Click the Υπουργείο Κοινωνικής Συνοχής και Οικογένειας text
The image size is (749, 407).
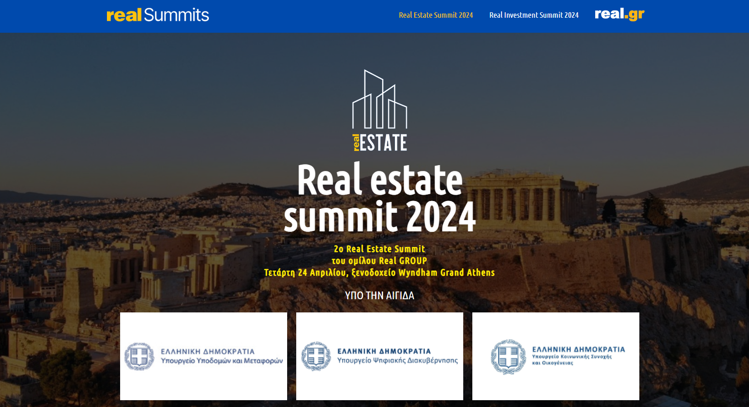coord(572,360)
